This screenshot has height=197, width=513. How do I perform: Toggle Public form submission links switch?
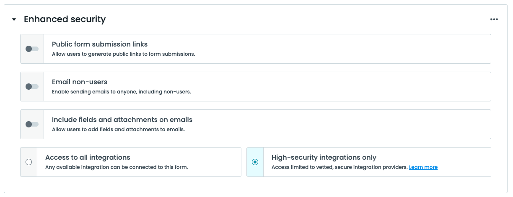click(x=32, y=49)
